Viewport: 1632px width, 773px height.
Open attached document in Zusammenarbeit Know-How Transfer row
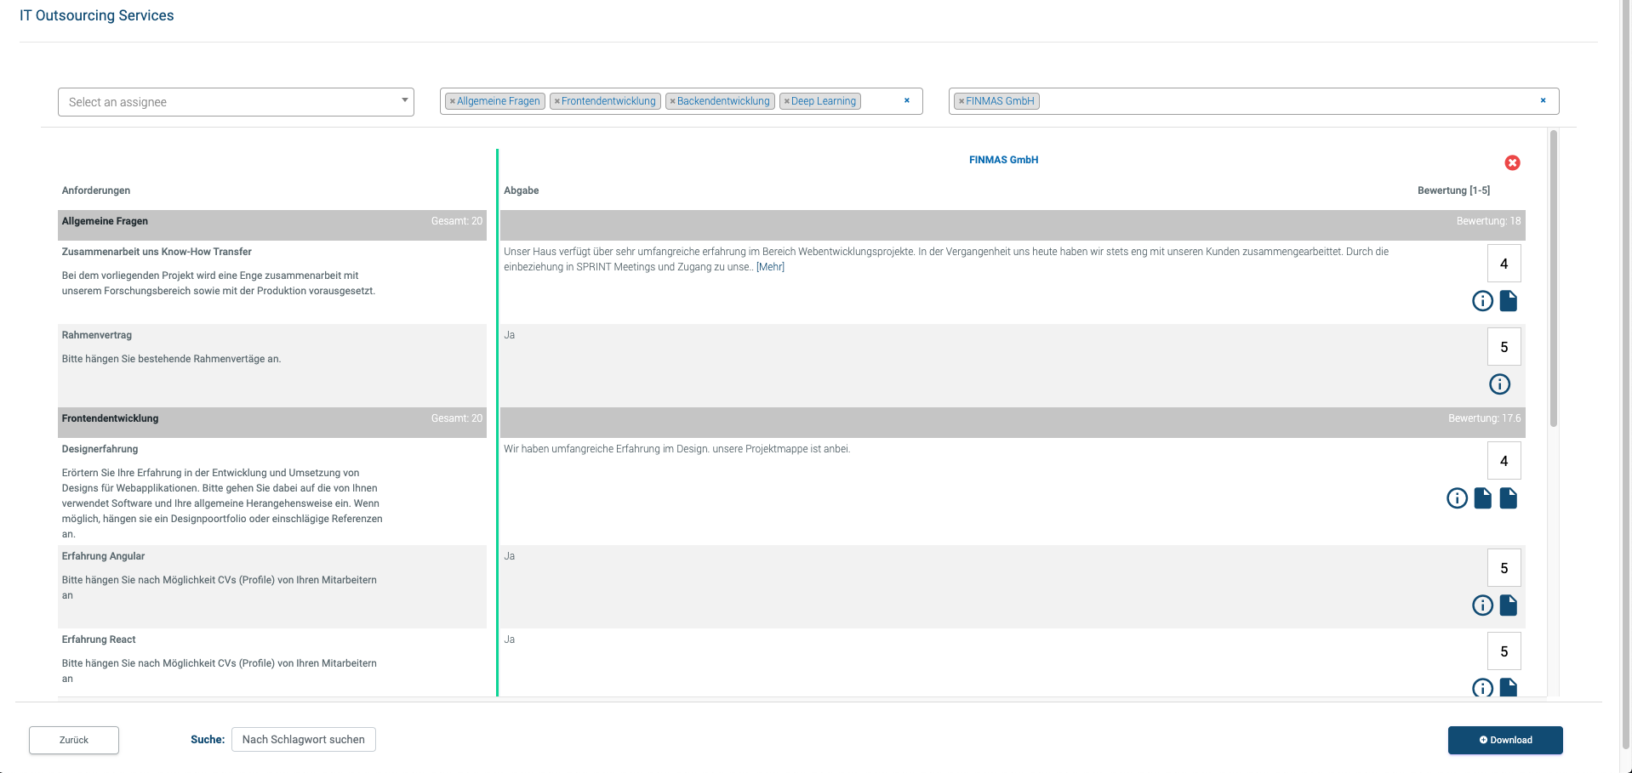[1508, 300]
